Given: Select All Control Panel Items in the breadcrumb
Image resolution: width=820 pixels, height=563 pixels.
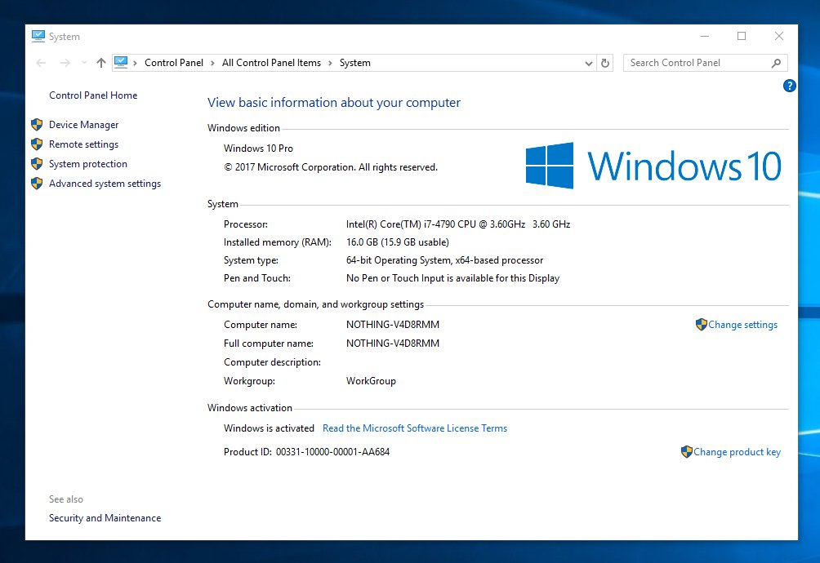Looking at the screenshot, I should coord(271,63).
